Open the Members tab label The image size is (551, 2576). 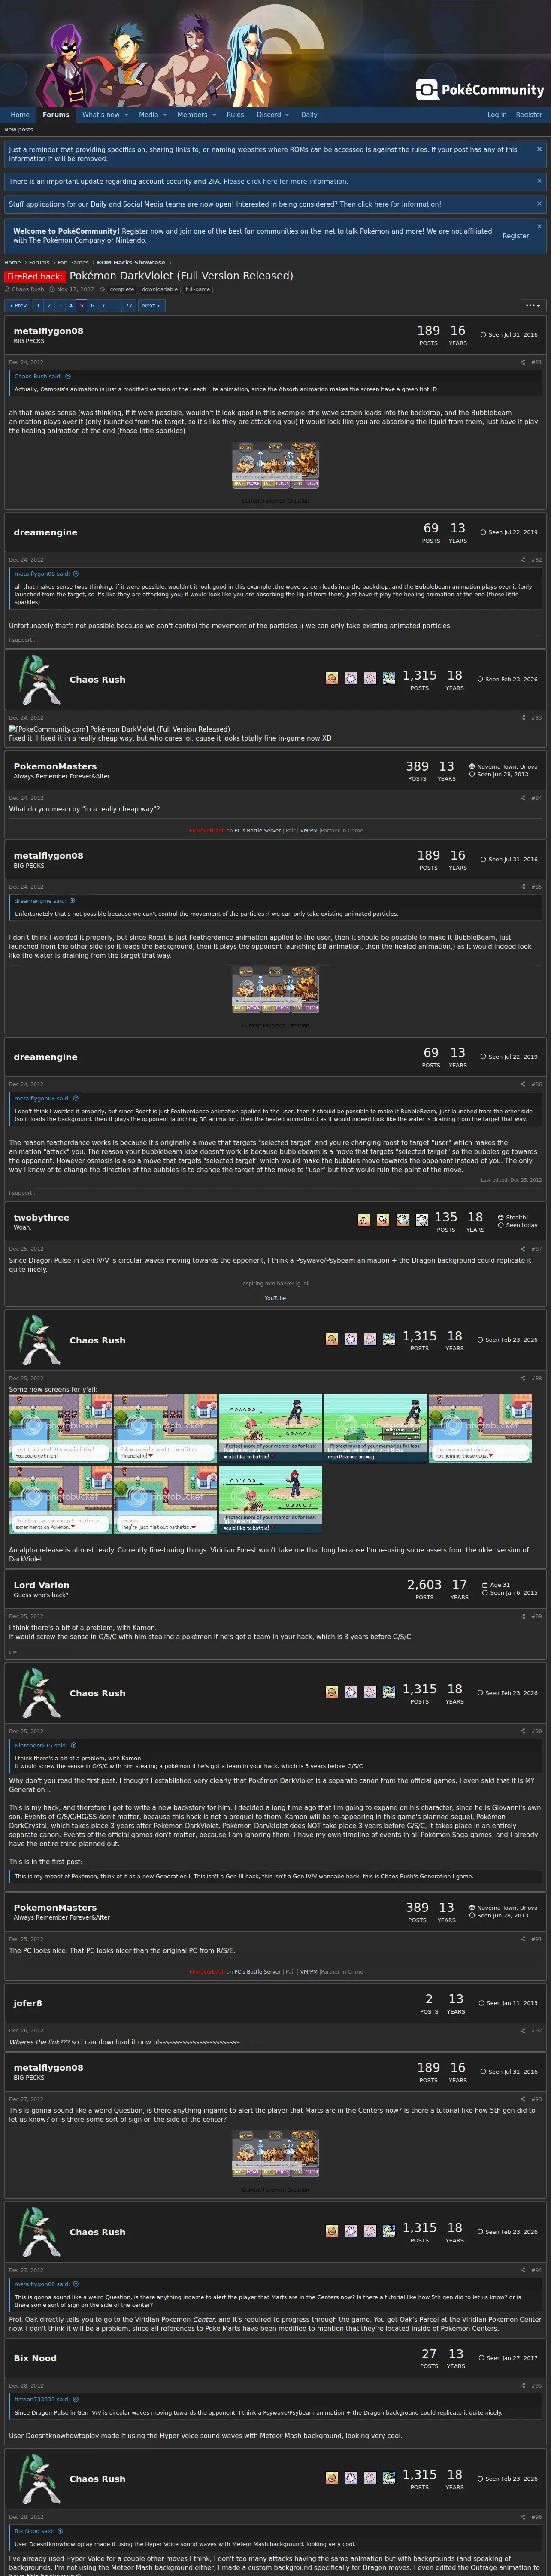(x=192, y=115)
